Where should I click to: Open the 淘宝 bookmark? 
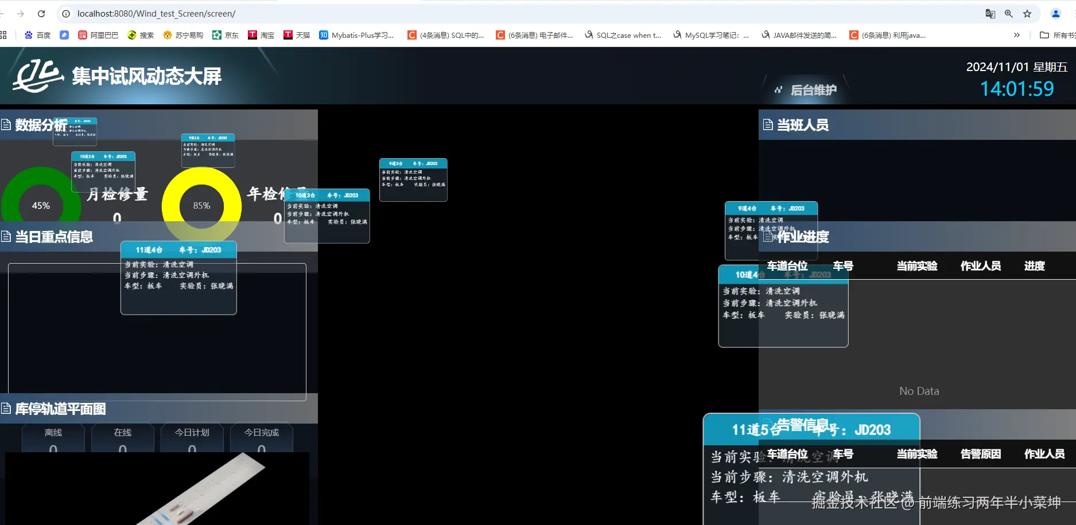pyautogui.click(x=261, y=35)
